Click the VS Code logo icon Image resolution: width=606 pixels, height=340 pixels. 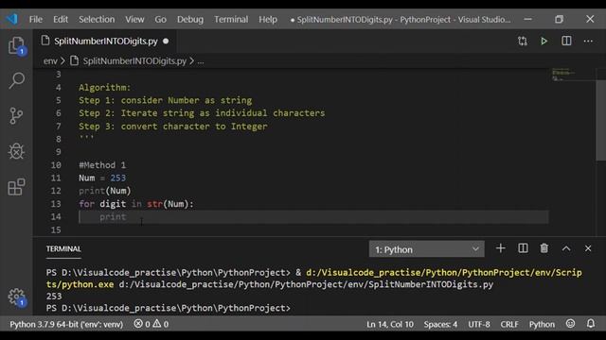(x=12, y=19)
